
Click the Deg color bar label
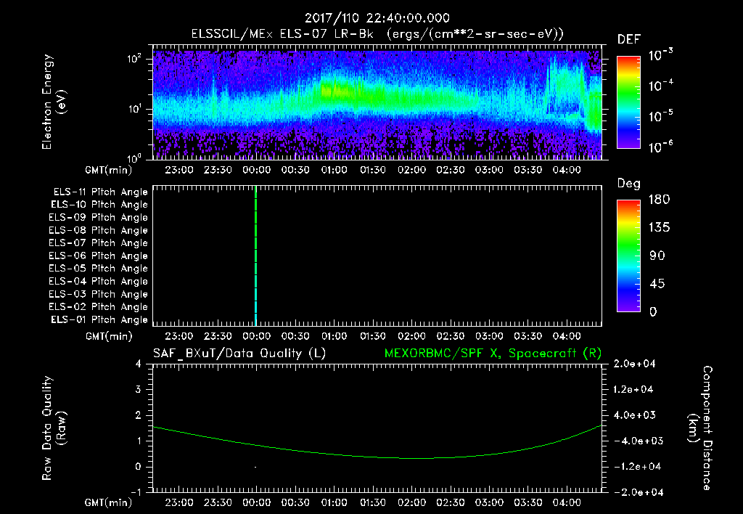coord(629,184)
